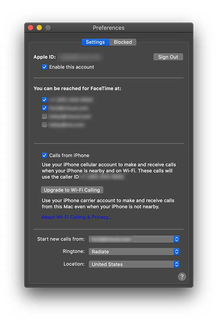Open the Ringtone dropdown showing Radiate
218x326 pixels.
[134, 252]
